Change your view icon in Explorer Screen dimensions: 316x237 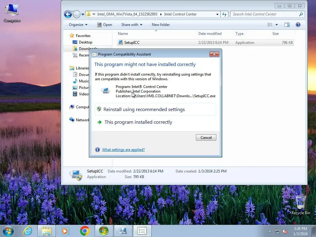click(270, 25)
